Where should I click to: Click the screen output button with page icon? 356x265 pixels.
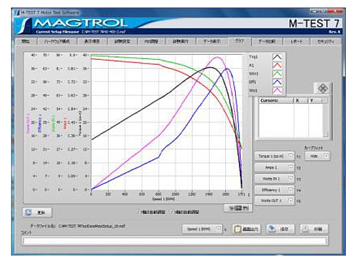tap(246, 229)
